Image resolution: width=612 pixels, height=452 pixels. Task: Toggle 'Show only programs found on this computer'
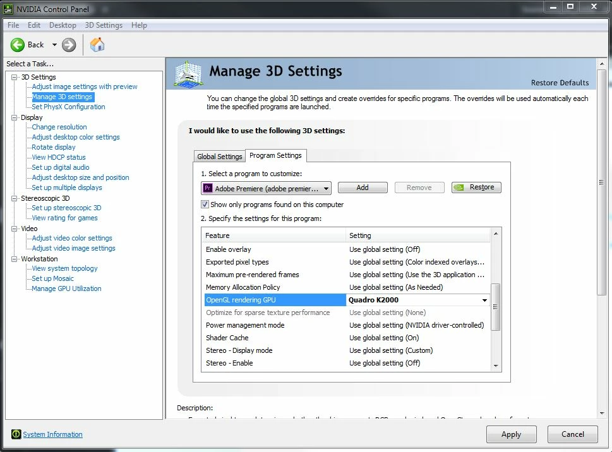205,204
